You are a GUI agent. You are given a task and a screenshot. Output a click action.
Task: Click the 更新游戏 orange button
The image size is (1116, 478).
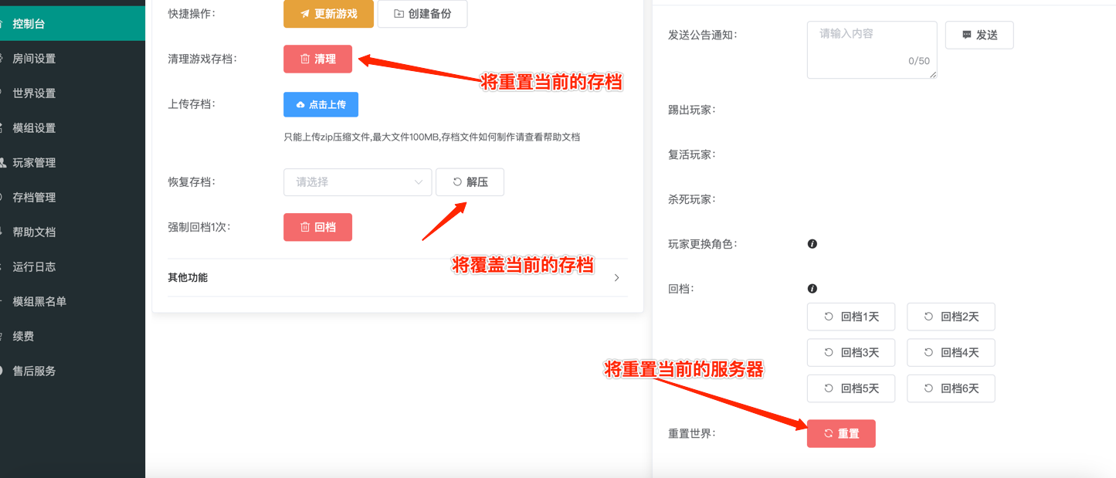pos(328,14)
